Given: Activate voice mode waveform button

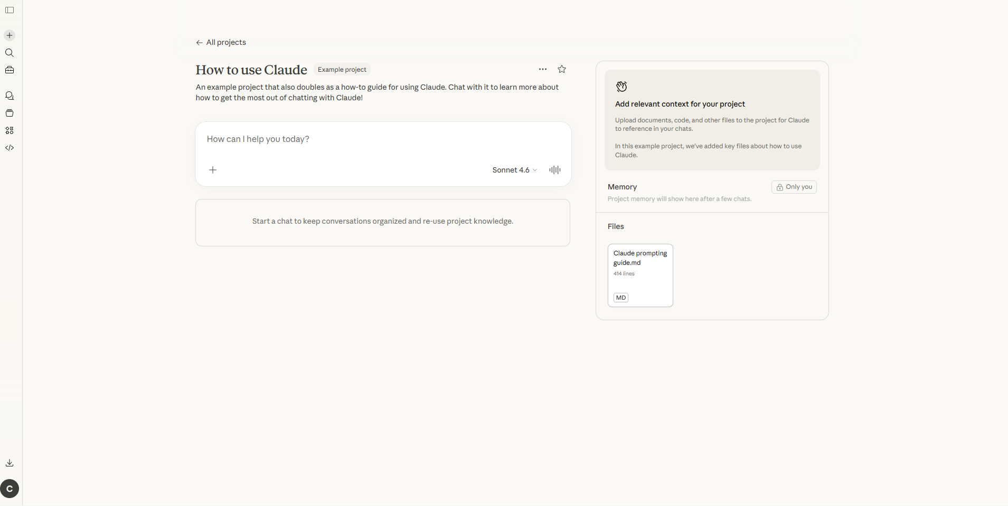Looking at the screenshot, I should tap(554, 170).
